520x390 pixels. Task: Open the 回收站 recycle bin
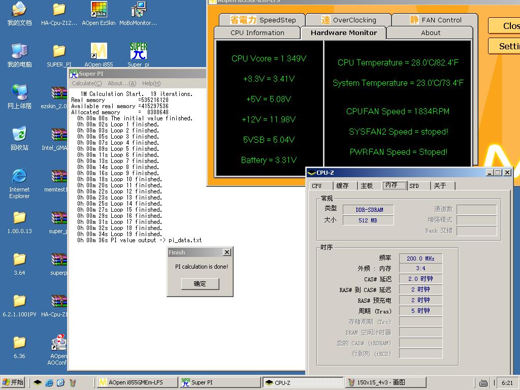[19, 139]
